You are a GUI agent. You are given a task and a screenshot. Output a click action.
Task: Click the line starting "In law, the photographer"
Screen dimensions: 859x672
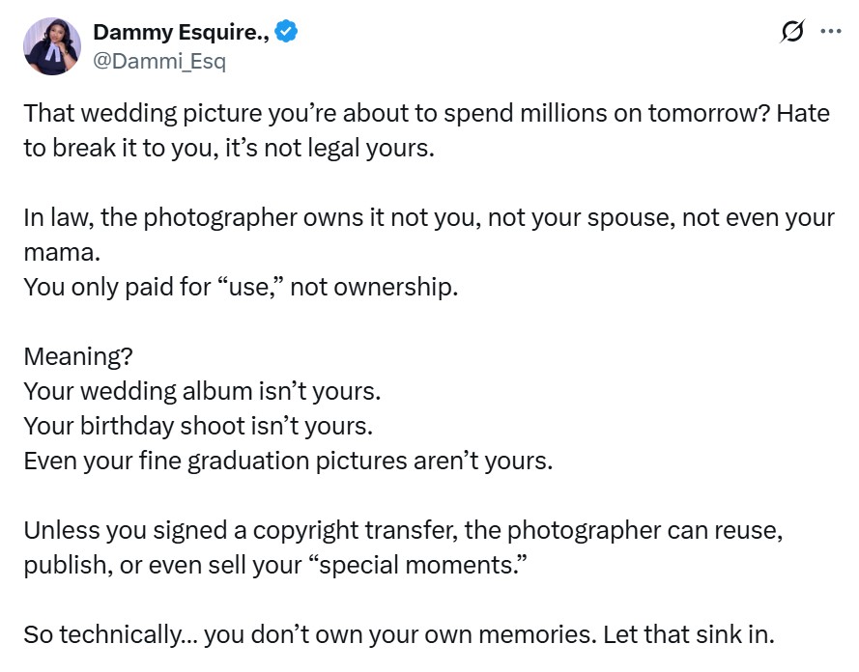[429, 216]
